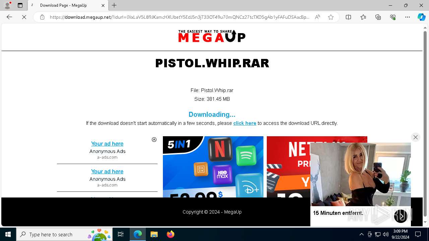Open browser profile avatar icon
This screenshot has height=241, width=429.
click(x=7, y=5)
